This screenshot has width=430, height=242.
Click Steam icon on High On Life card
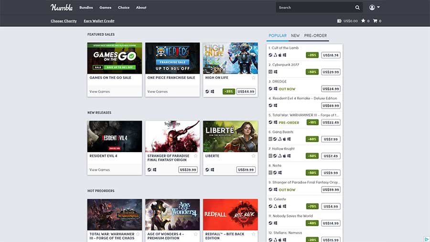(207, 92)
